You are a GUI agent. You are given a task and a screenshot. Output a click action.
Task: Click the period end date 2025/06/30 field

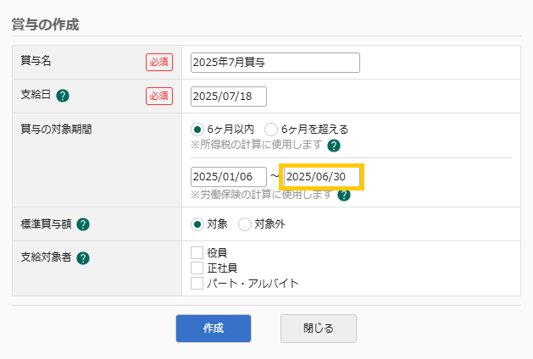321,177
